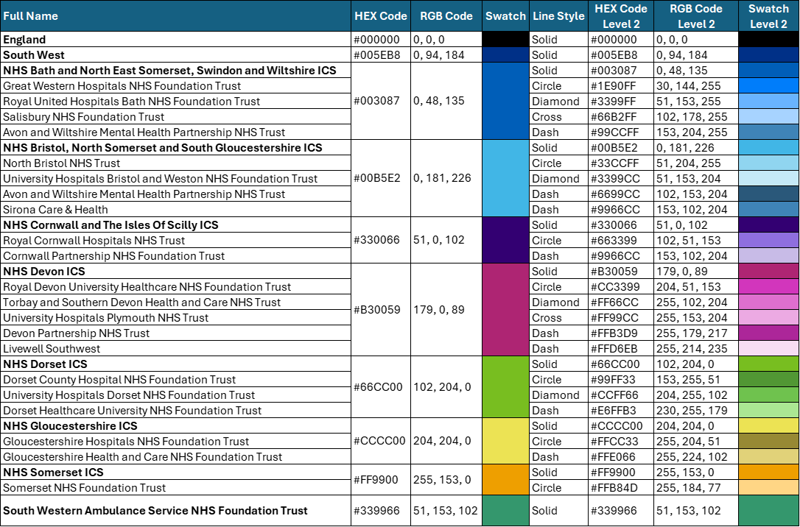The image size is (800, 527).
Task: Click the #FFD6EB hex code cell
Action: coord(620,349)
